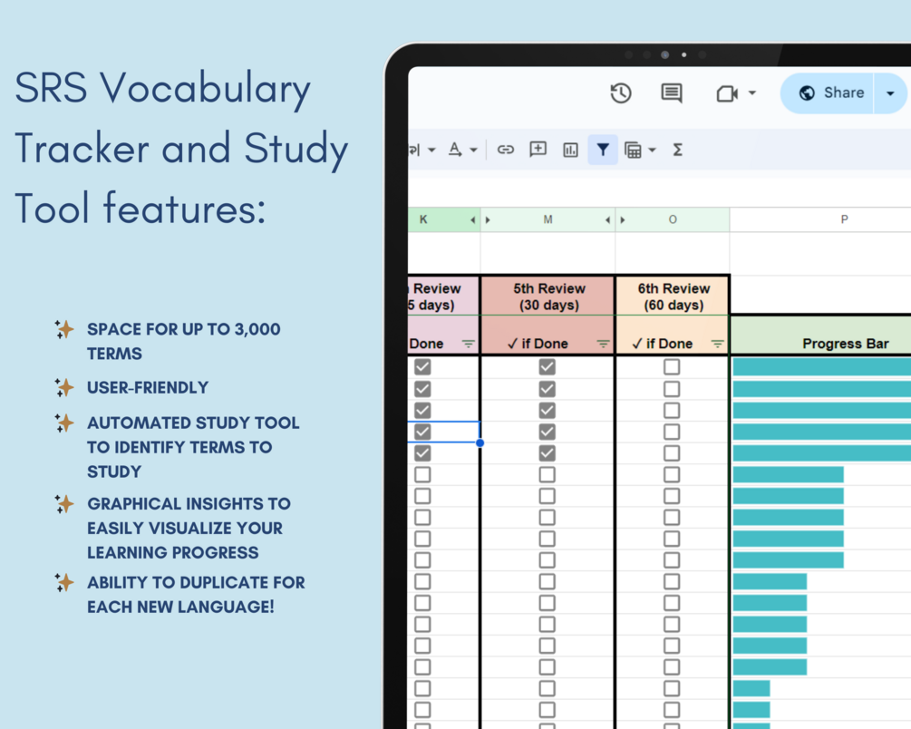This screenshot has width=911, height=729.
Task: Open filter icon in the pink 'Done' cell
Action: pos(469,345)
